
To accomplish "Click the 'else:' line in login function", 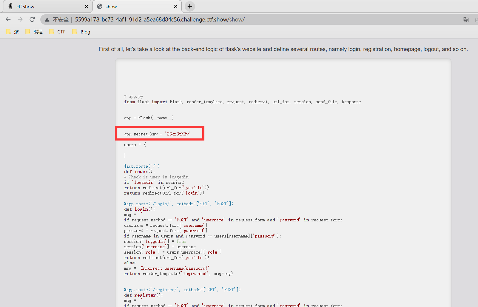I will (131, 263).
